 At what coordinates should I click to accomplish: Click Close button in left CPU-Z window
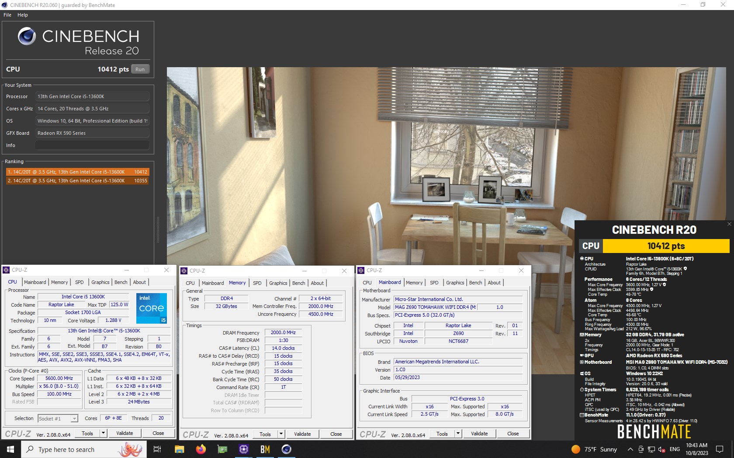point(158,433)
